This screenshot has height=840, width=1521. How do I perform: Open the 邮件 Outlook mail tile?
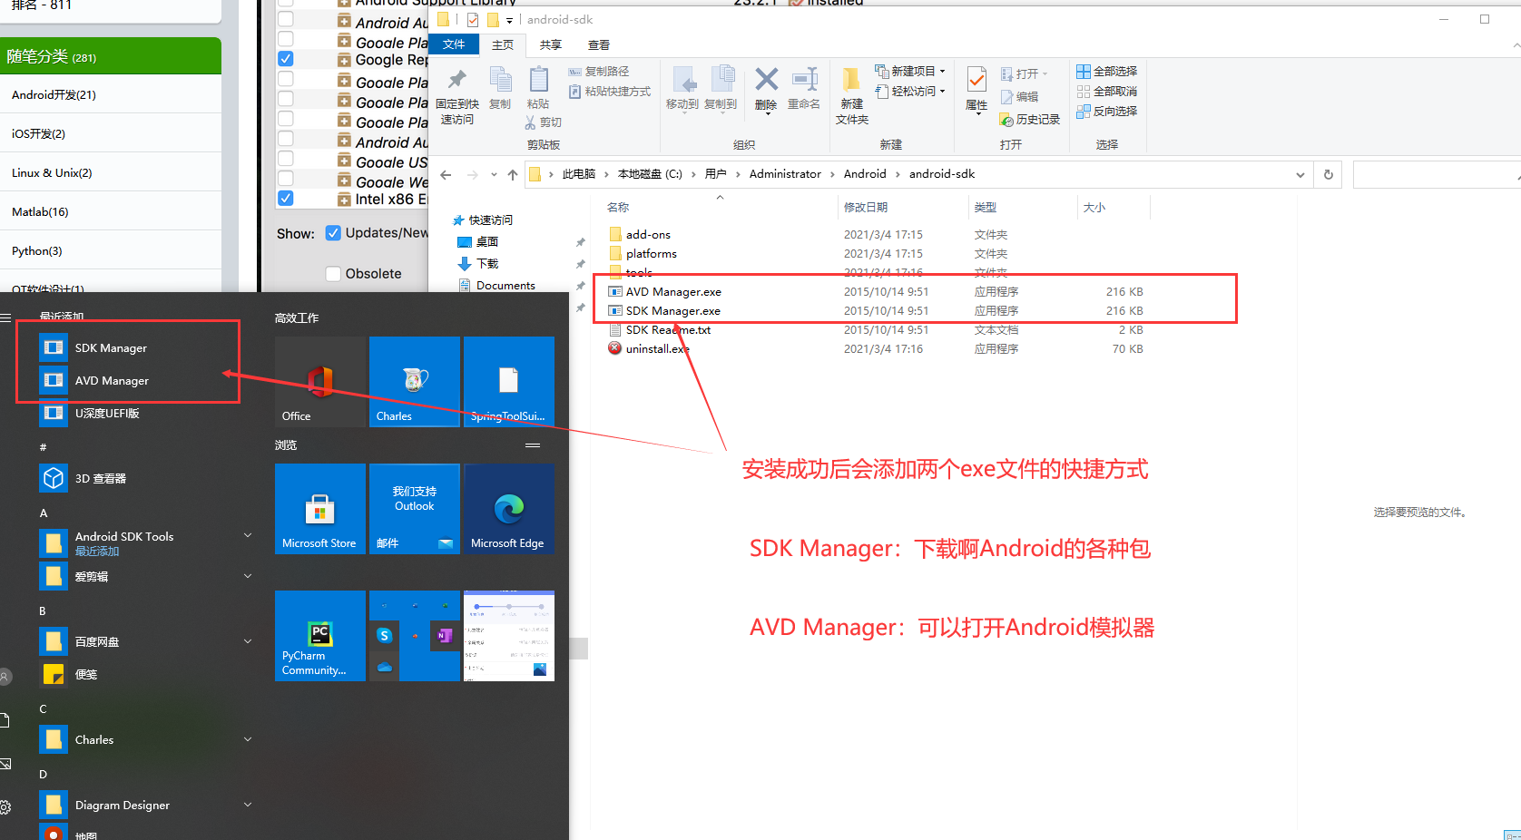point(415,509)
